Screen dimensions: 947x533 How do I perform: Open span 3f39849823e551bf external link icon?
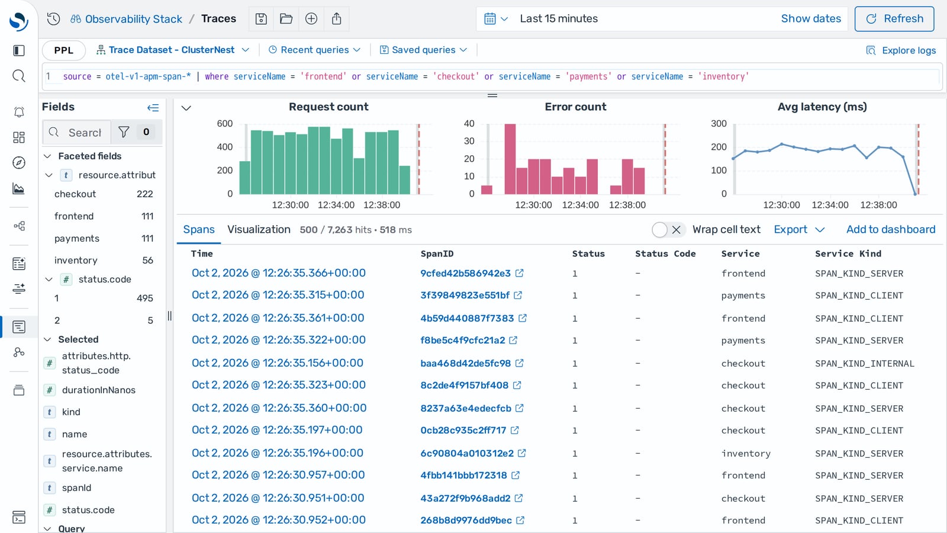(x=518, y=295)
